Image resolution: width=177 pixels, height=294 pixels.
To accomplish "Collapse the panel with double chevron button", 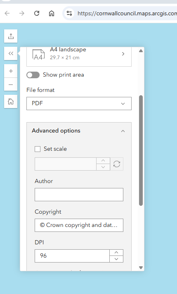I will [11, 53].
